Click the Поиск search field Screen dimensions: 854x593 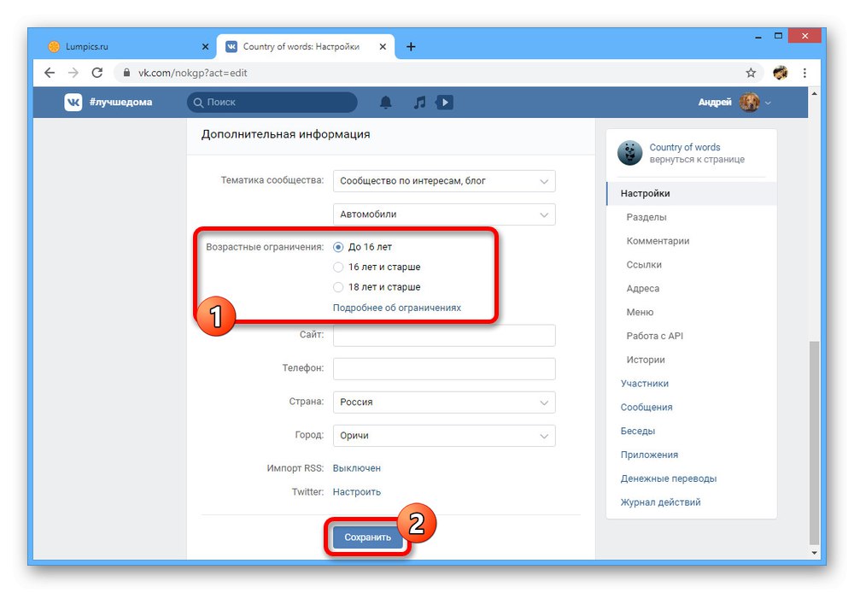pos(272,102)
